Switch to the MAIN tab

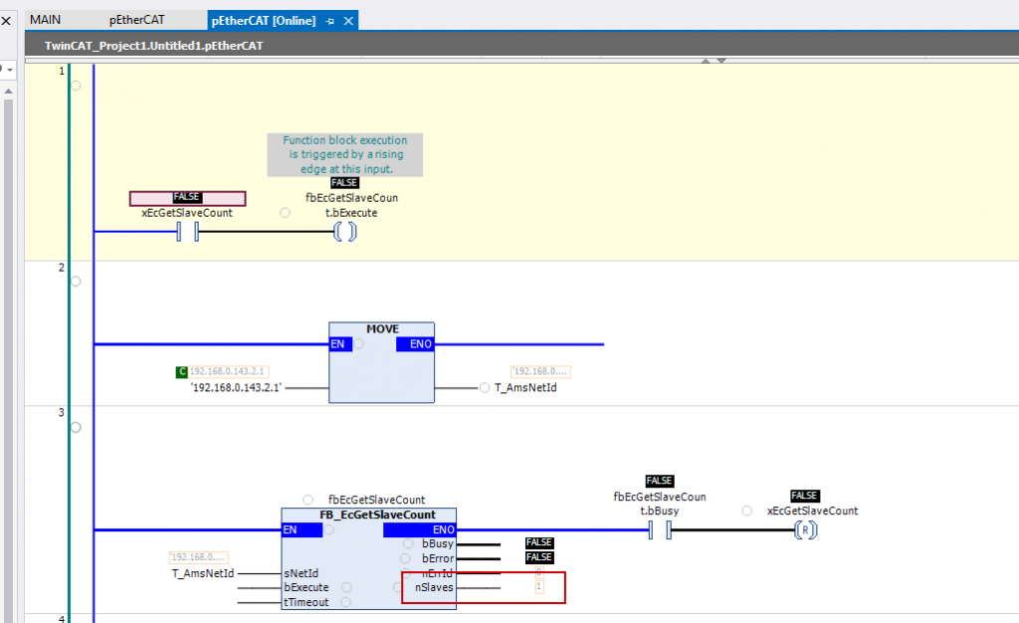click(46, 20)
